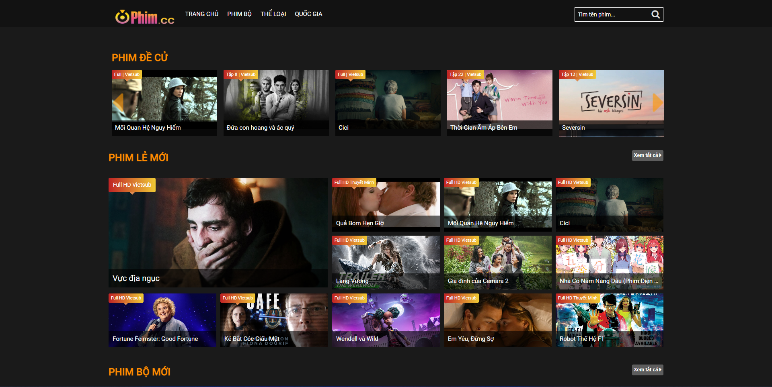Open the Phim Bộ menu item

coord(239,14)
